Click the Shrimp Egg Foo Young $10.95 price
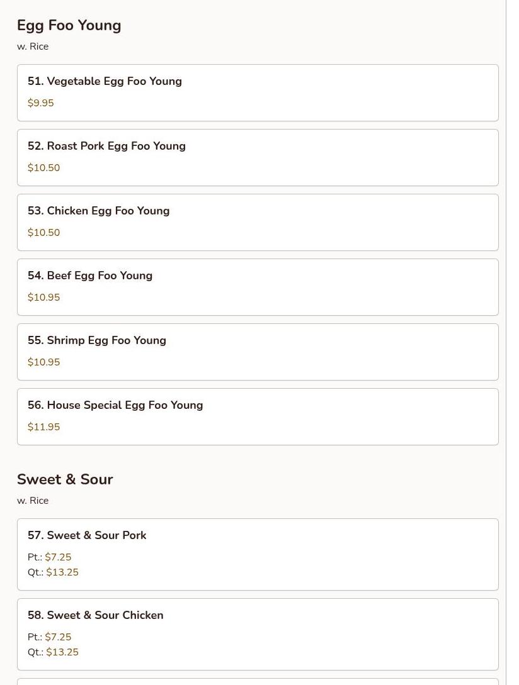The height and width of the screenshot is (685, 519). click(44, 362)
